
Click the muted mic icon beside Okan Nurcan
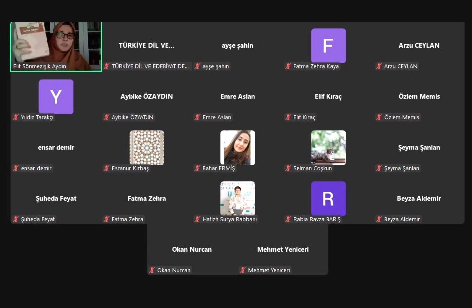pos(152,270)
